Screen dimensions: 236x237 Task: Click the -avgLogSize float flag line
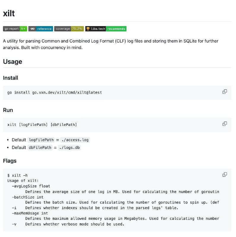coord(31,186)
